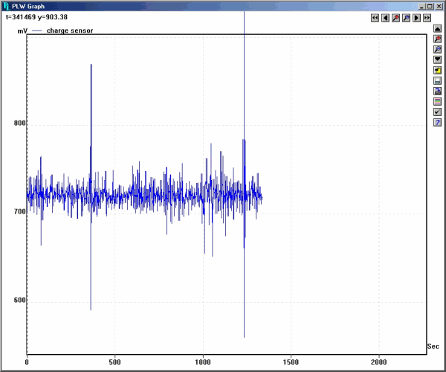Click the checkmark options button
The width and height of the screenshot is (446, 372).
(x=438, y=112)
